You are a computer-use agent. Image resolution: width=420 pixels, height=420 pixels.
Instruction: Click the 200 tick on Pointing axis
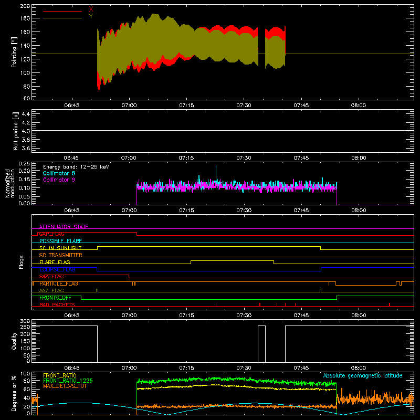25,6
